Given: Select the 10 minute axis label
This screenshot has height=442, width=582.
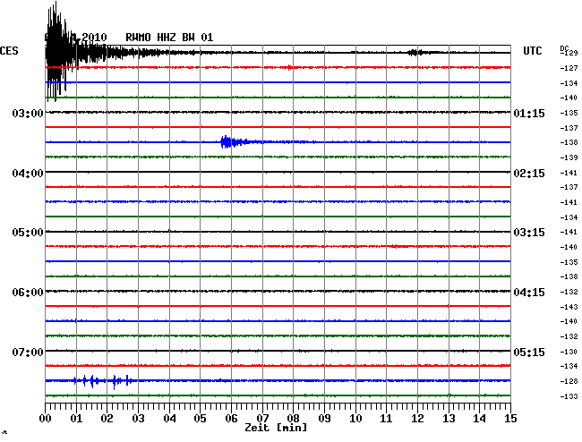Looking at the screenshot, I should 355,419.
